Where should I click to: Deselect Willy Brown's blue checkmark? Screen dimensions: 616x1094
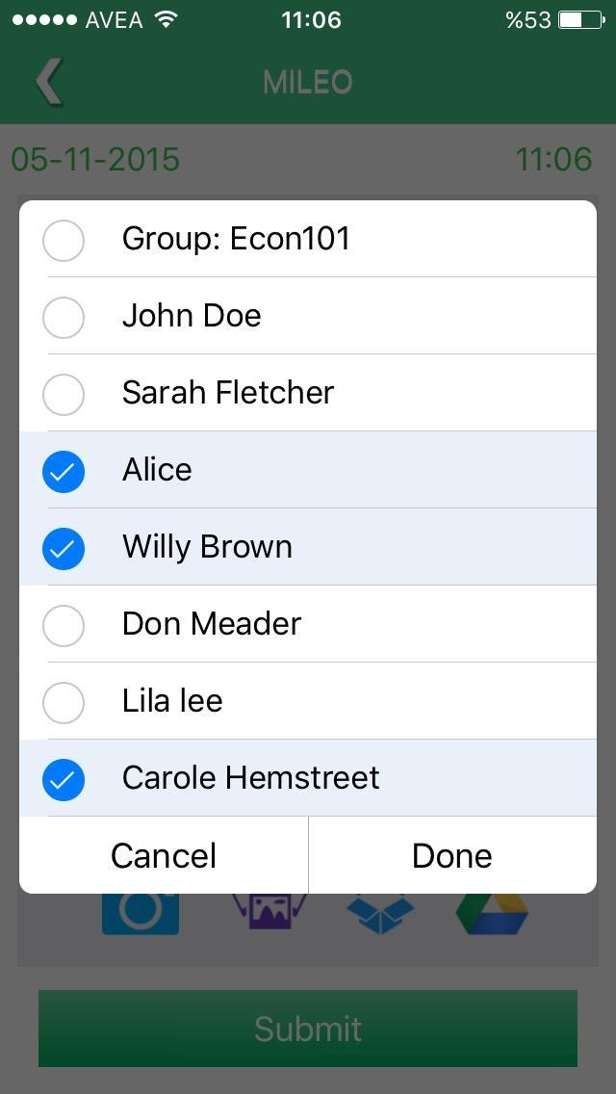64,548
